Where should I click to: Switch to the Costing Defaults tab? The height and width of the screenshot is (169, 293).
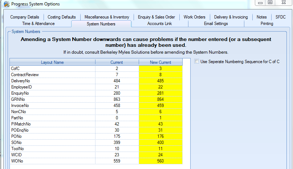click(x=62, y=17)
